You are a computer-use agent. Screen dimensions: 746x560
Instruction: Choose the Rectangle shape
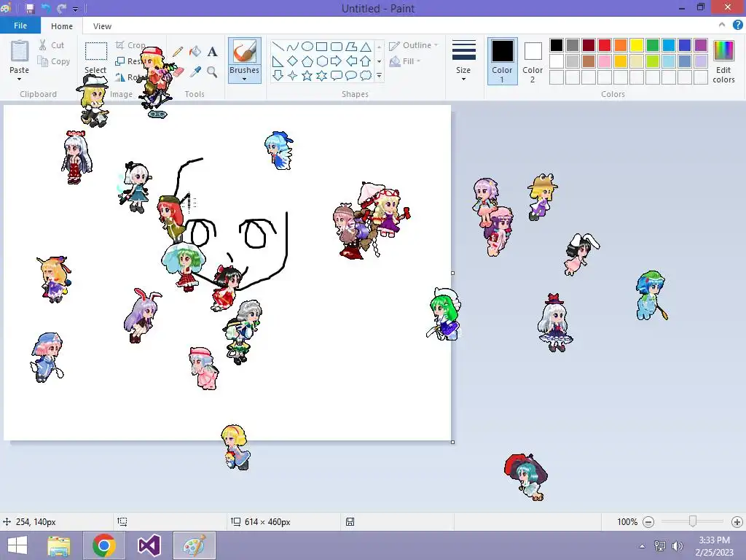[x=321, y=47]
